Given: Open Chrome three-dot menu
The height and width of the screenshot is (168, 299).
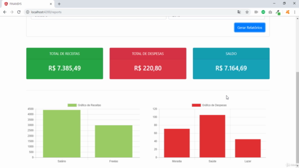Looking at the screenshot, I should (295, 12).
